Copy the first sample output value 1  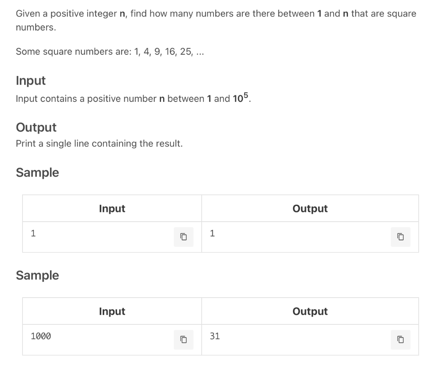(x=401, y=237)
